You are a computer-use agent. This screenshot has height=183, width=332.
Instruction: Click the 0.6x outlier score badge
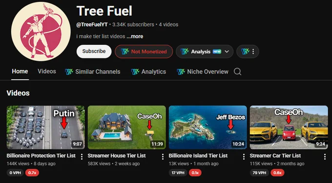(x=277, y=173)
